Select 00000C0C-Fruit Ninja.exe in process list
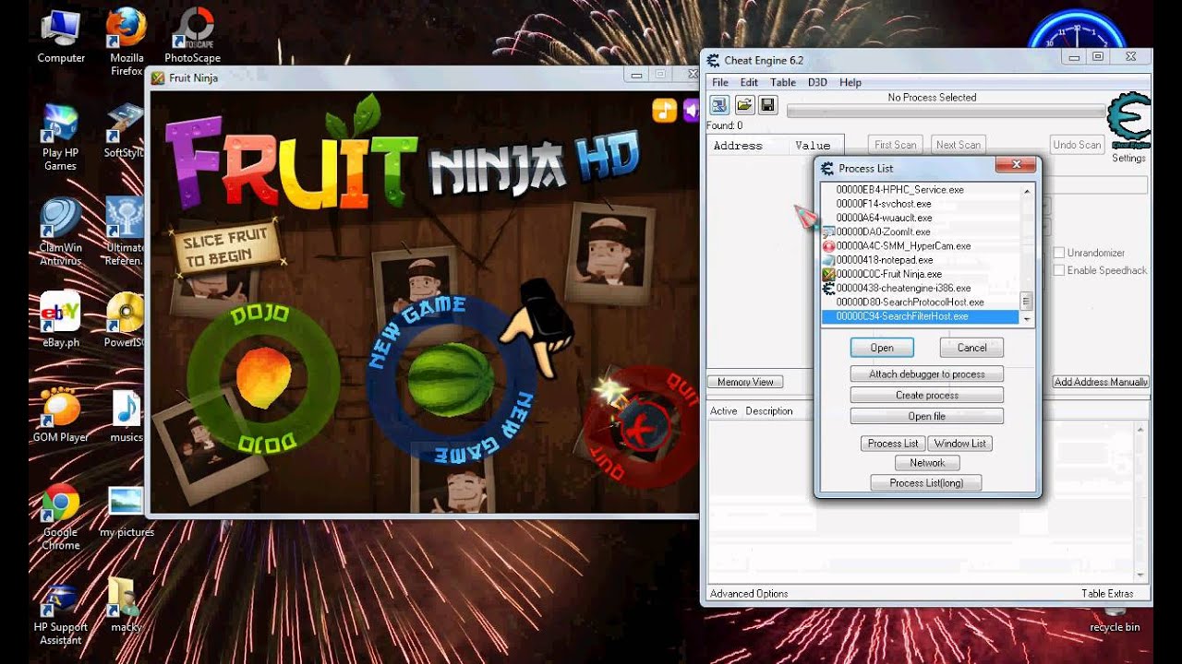 (x=920, y=274)
